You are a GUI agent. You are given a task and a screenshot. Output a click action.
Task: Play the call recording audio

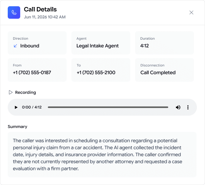coord(16,107)
